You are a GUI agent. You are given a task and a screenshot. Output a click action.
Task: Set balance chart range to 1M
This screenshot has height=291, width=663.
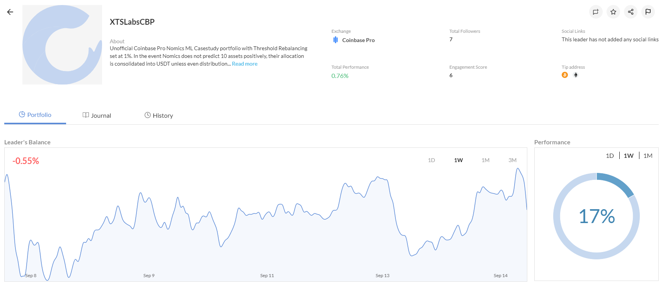click(486, 160)
